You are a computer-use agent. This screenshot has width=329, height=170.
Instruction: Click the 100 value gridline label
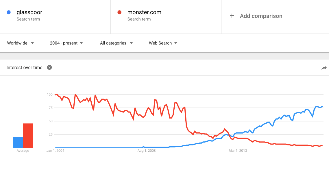click(x=50, y=95)
